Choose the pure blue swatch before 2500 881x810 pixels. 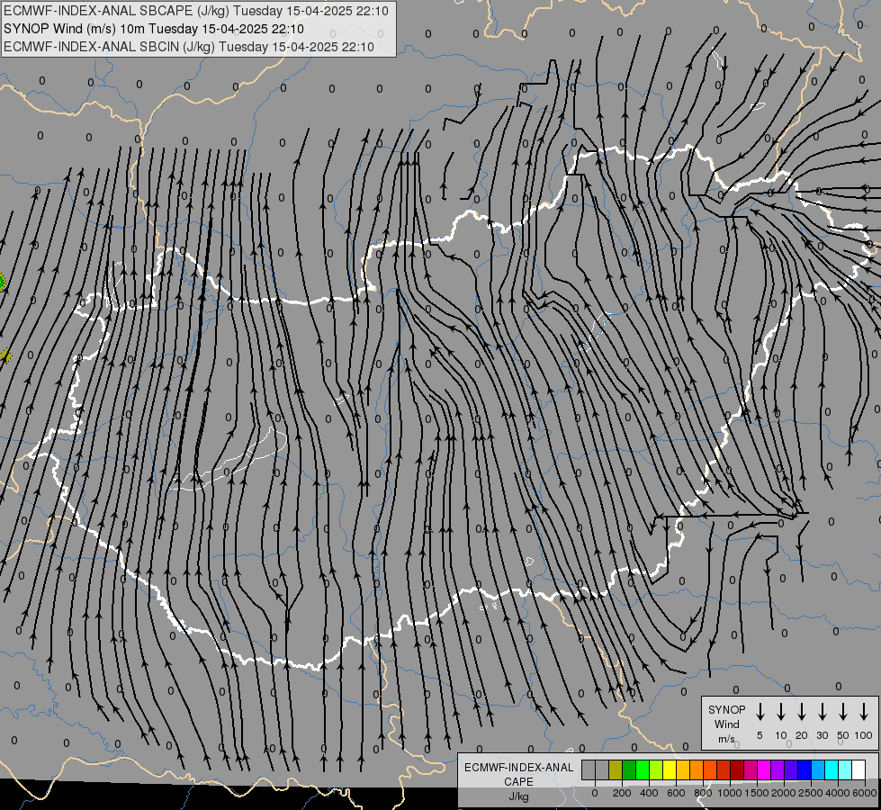tap(805, 769)
